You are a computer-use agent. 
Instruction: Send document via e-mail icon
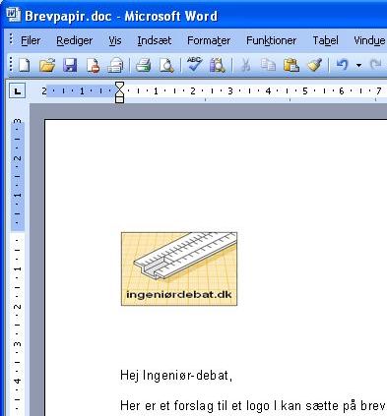click(x=115, y=65)
